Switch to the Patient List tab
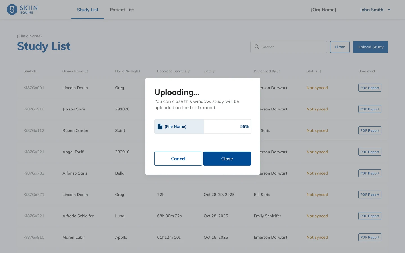Viewport: 405px width, 253px height. [x=122, y=10]
